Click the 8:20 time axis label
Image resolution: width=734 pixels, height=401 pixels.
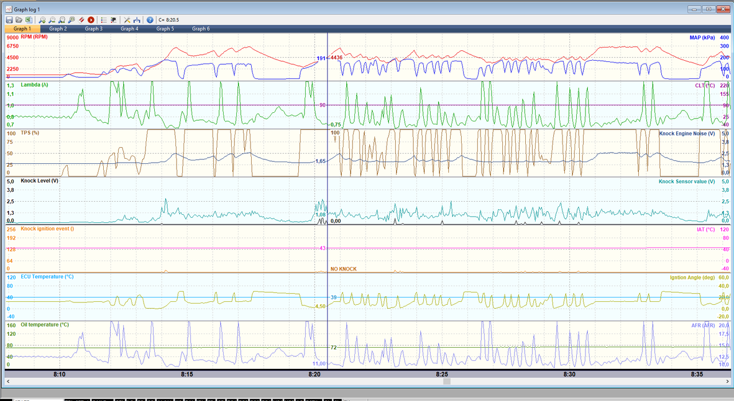coord(314,374)
